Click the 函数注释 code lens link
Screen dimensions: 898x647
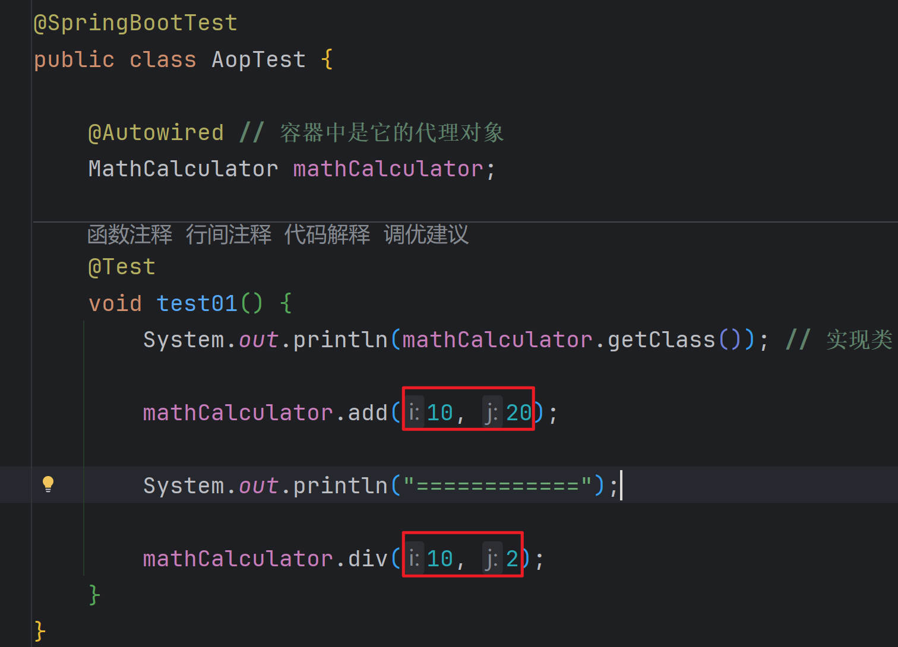[x=129, y=234]
